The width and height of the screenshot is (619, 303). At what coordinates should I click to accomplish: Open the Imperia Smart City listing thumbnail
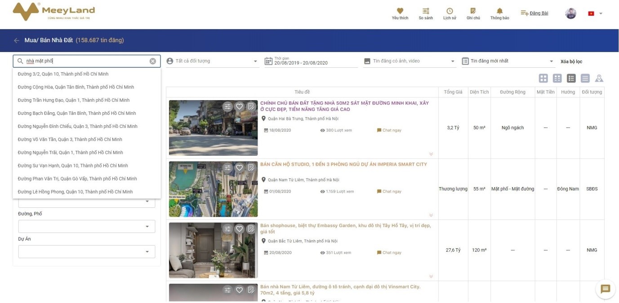[x=213, y=189]
